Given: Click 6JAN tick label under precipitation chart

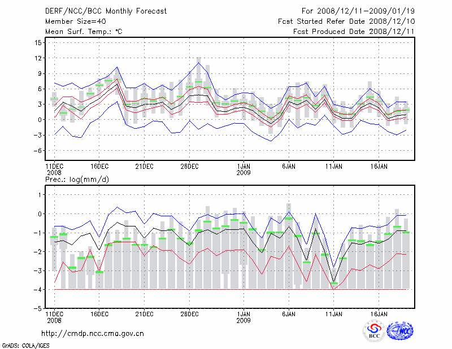Looking at the screenshot, I should pyautogui.click(x=289, y=313).
